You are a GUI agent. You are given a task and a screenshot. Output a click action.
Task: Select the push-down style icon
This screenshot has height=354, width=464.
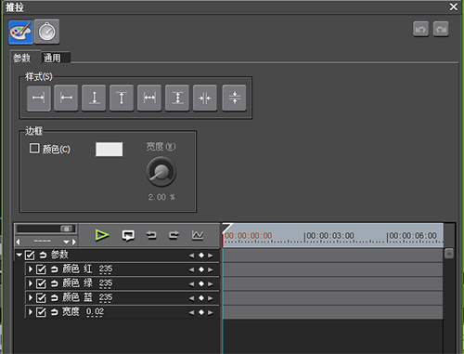point(94,98)
